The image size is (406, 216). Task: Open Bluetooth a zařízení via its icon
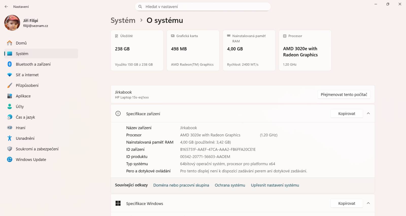(10, 64)
